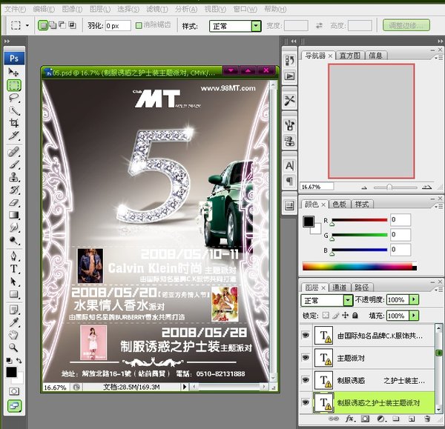Open the 样式 style dropdown in options bar

tap(256, 25)
